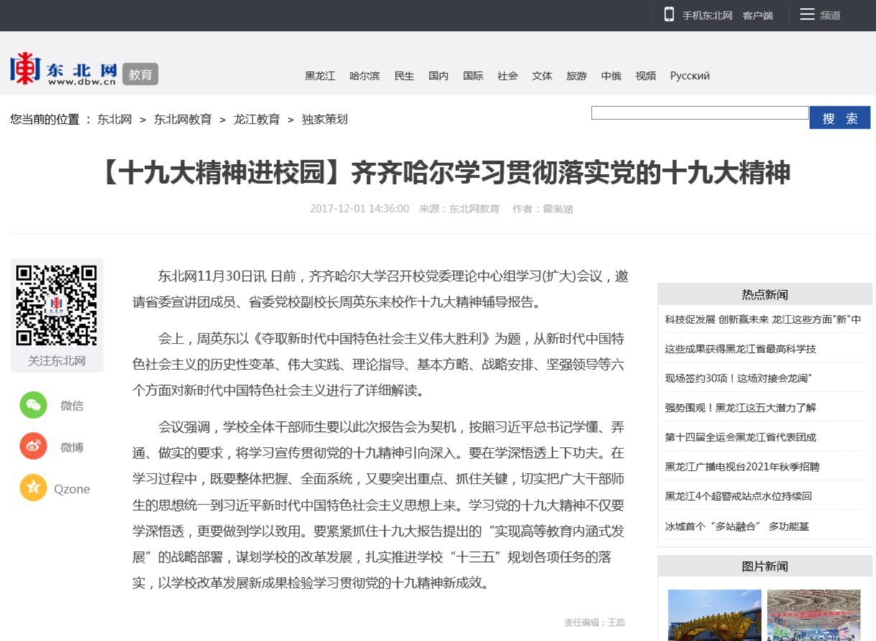Open the hamburger 频道 menu icon
The image size is (876, 641).
click(807, 14)
